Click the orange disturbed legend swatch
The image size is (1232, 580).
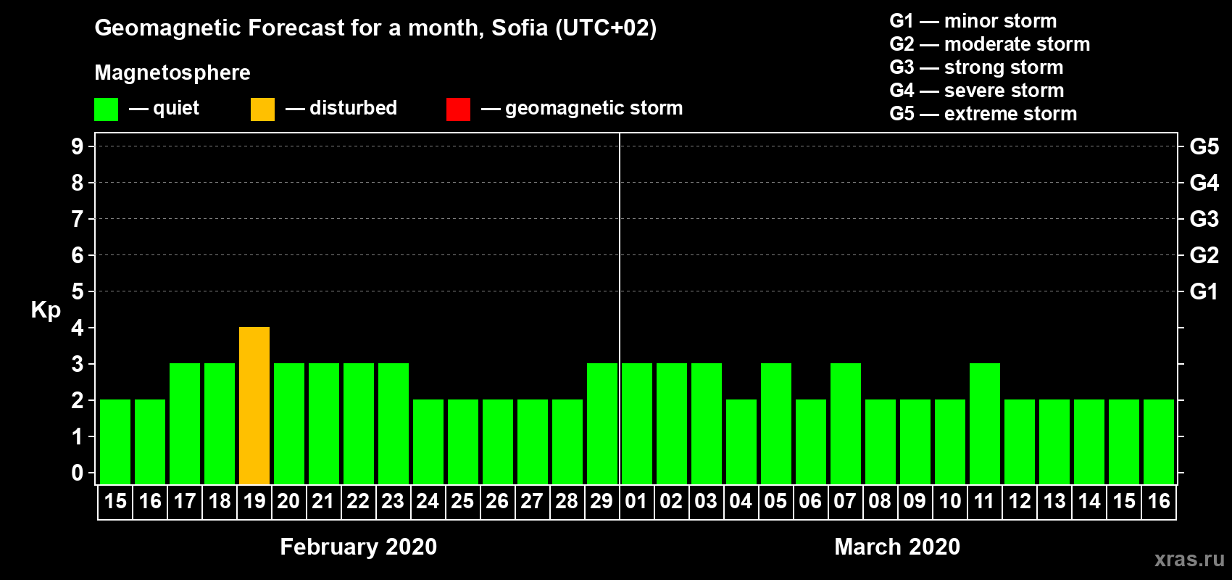[x=262, y=109]
